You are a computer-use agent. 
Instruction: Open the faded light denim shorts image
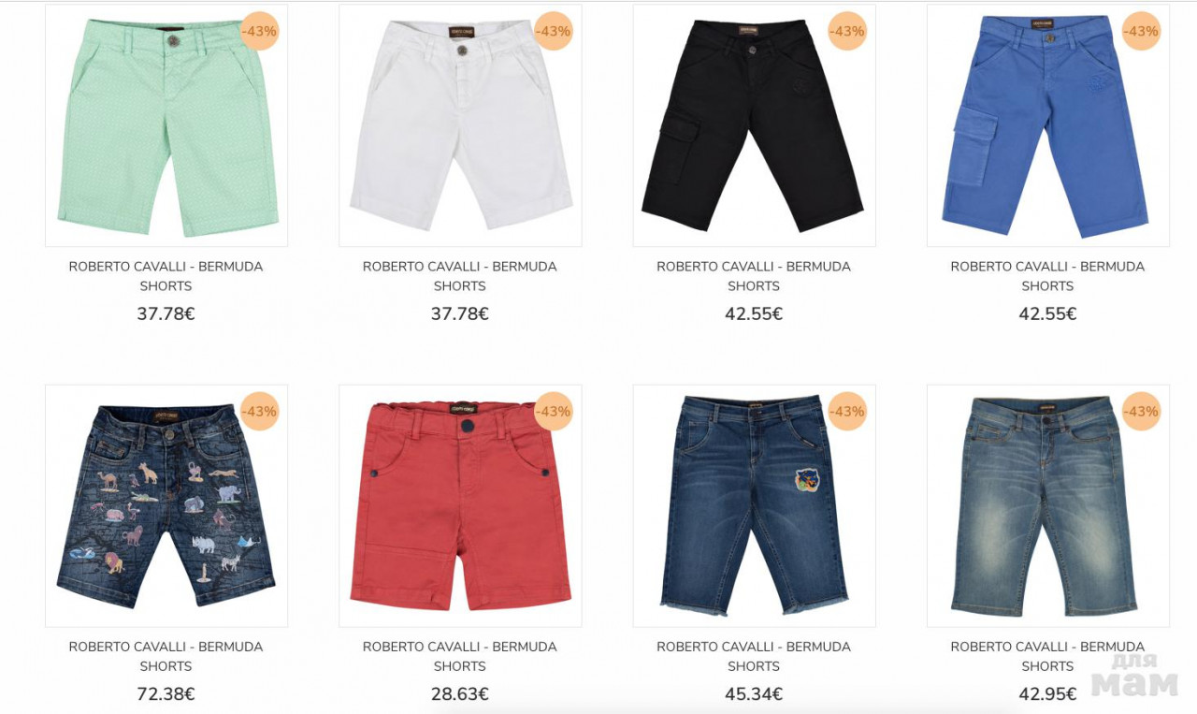[1047, 505]
